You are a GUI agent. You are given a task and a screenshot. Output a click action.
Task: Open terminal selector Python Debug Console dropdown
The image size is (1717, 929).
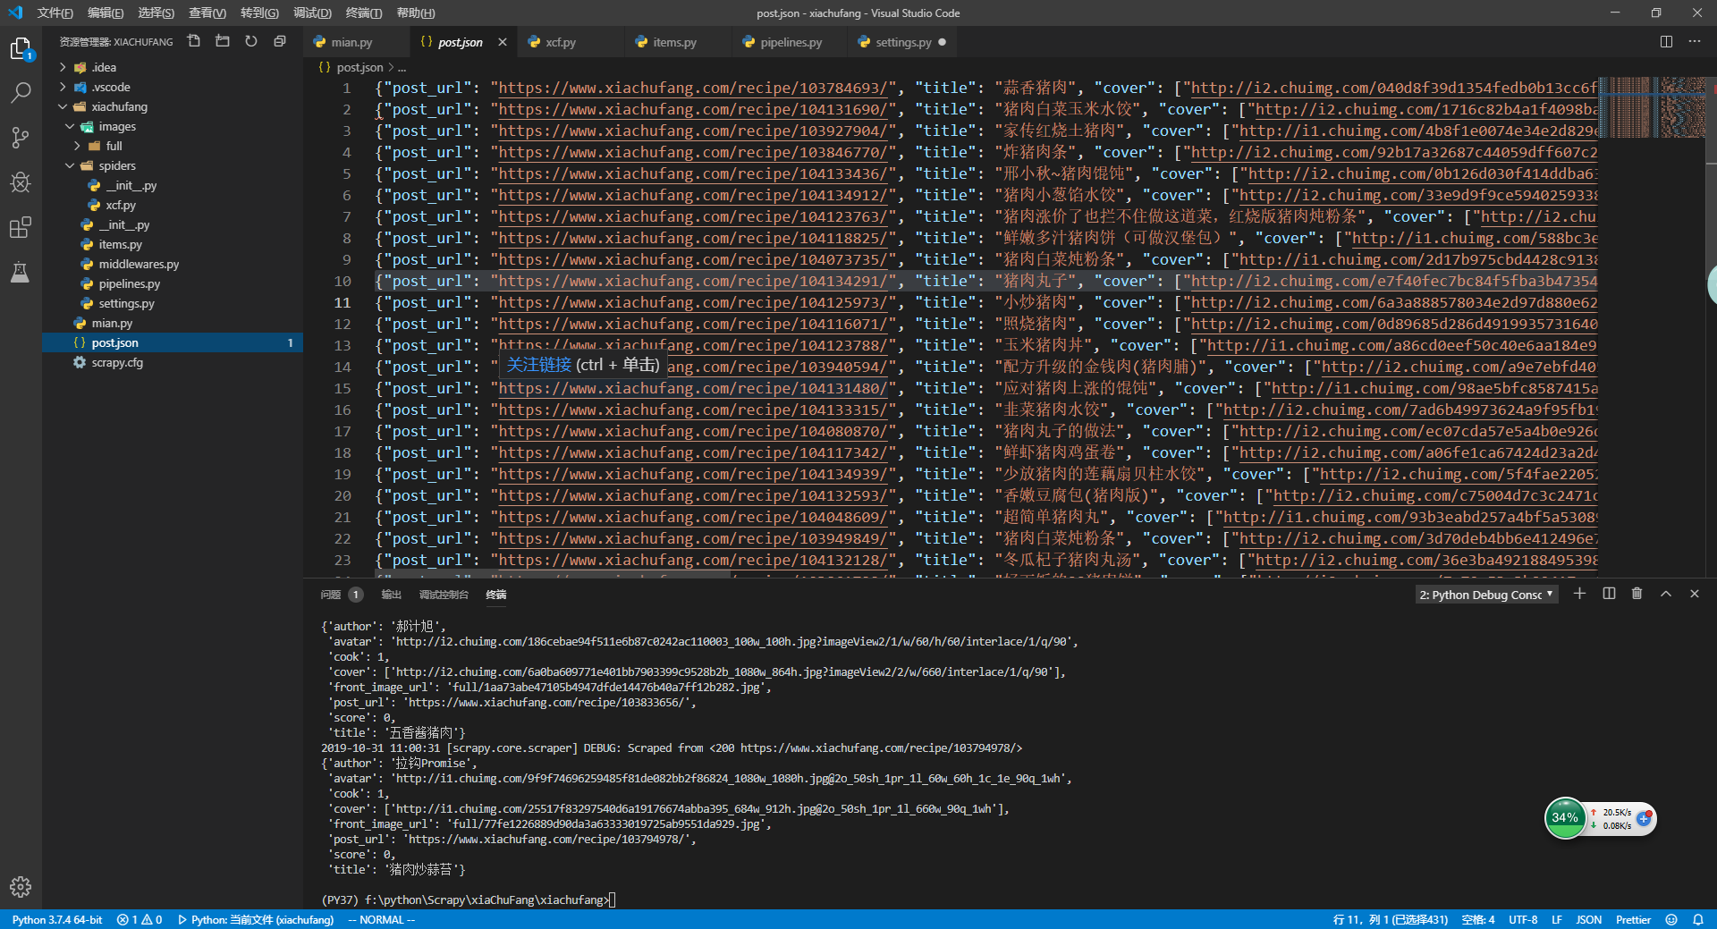[1486, 595]
